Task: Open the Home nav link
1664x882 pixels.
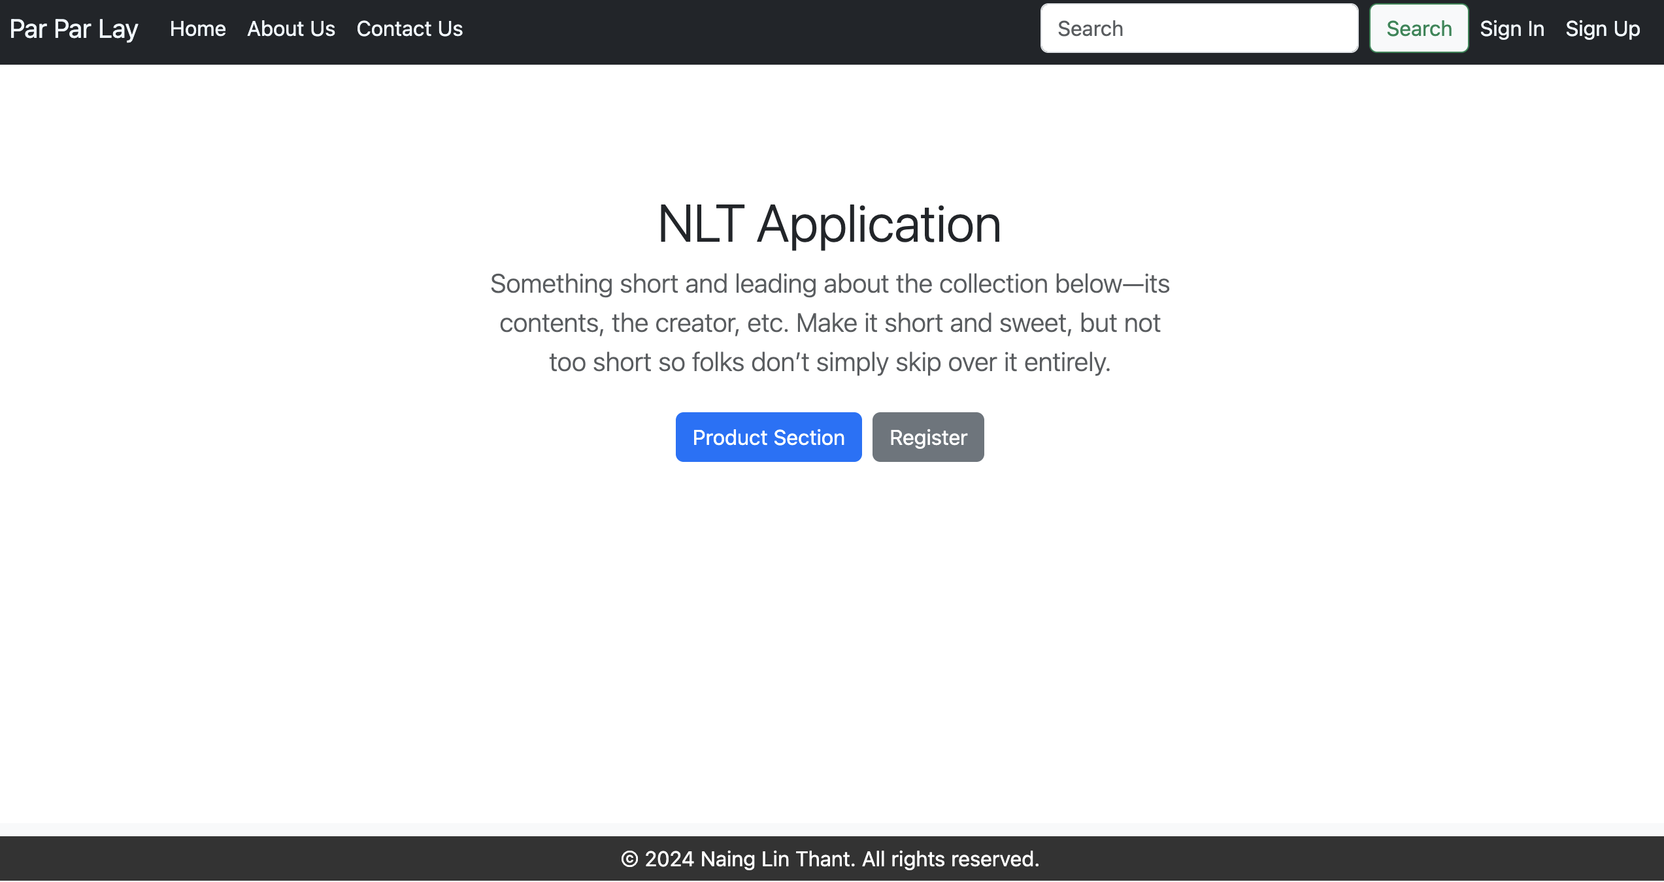Action: point(197,29)
